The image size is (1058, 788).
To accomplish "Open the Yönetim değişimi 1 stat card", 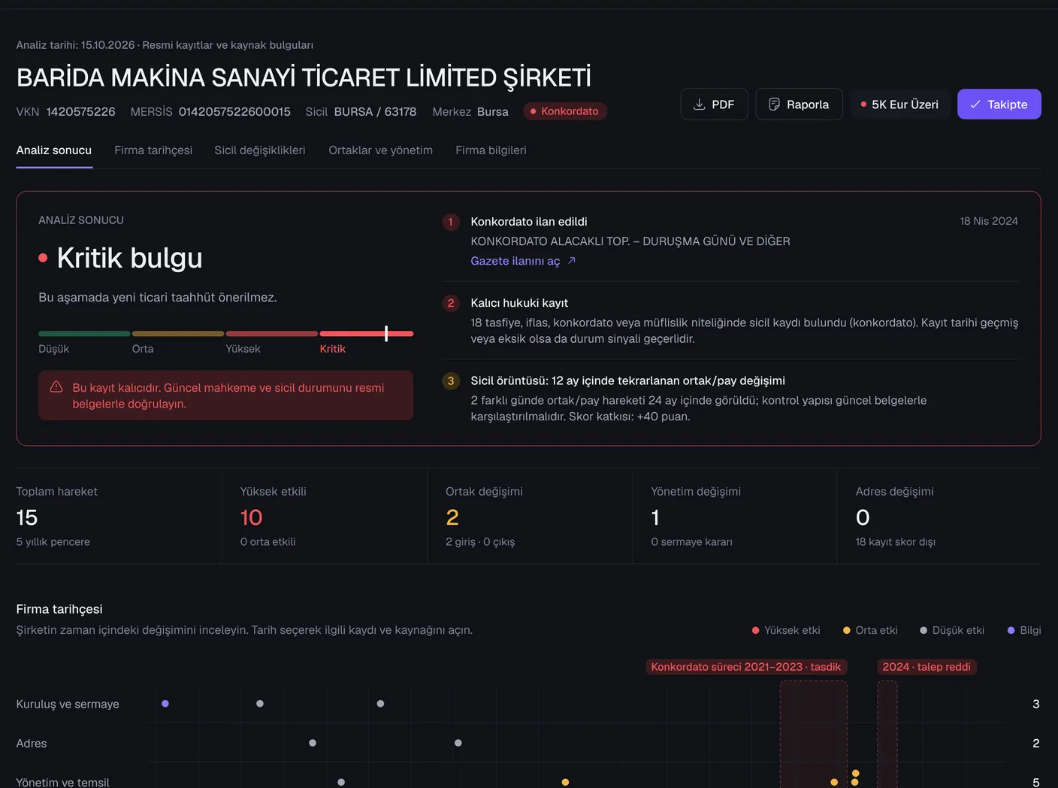I will coord(735,517).
